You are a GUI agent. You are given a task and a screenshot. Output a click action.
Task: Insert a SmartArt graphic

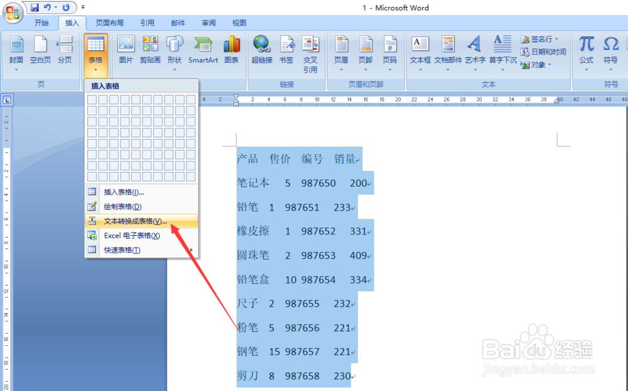pyautogui.click(x=203, y=50)
